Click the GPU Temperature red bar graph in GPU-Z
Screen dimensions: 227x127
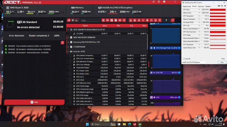click(218, 16)
